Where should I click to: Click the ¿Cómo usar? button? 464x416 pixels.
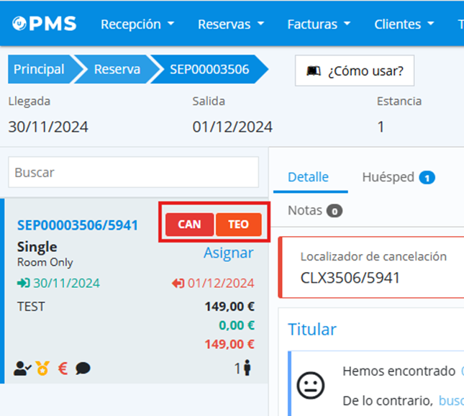coord(355,71)
